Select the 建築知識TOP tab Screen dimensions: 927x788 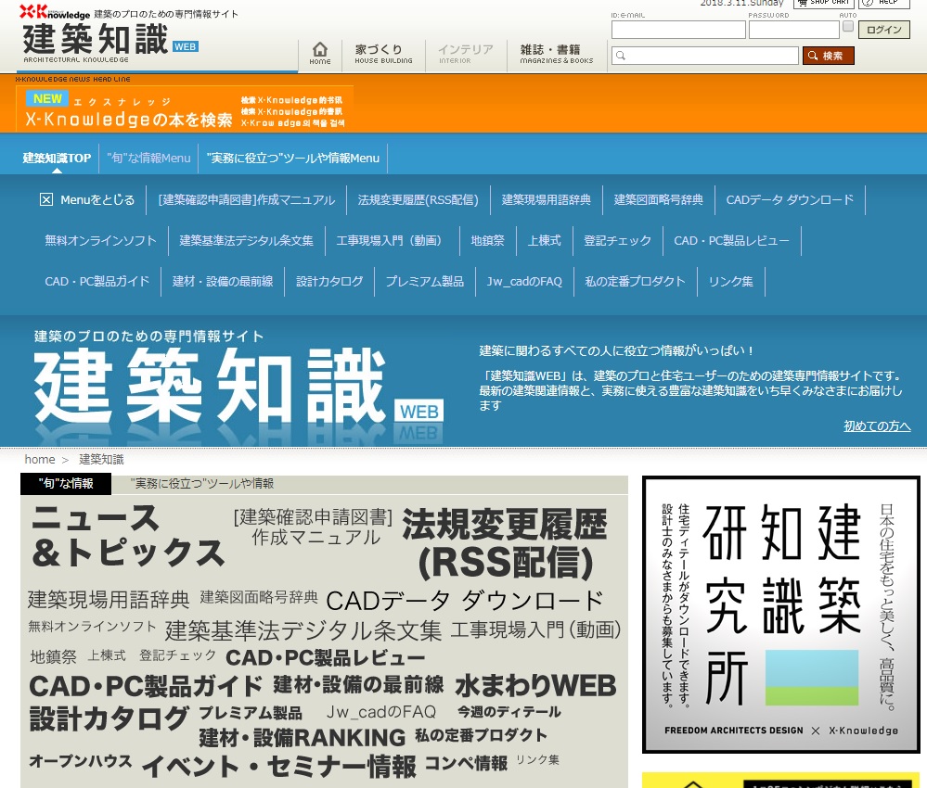pyautogui.click(x=57, y=159)
